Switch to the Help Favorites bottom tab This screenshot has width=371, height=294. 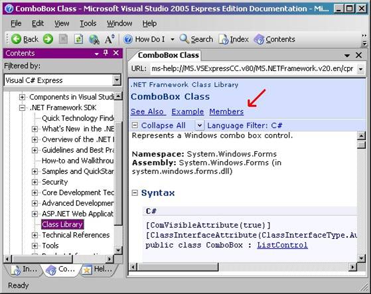coord(98,269)
